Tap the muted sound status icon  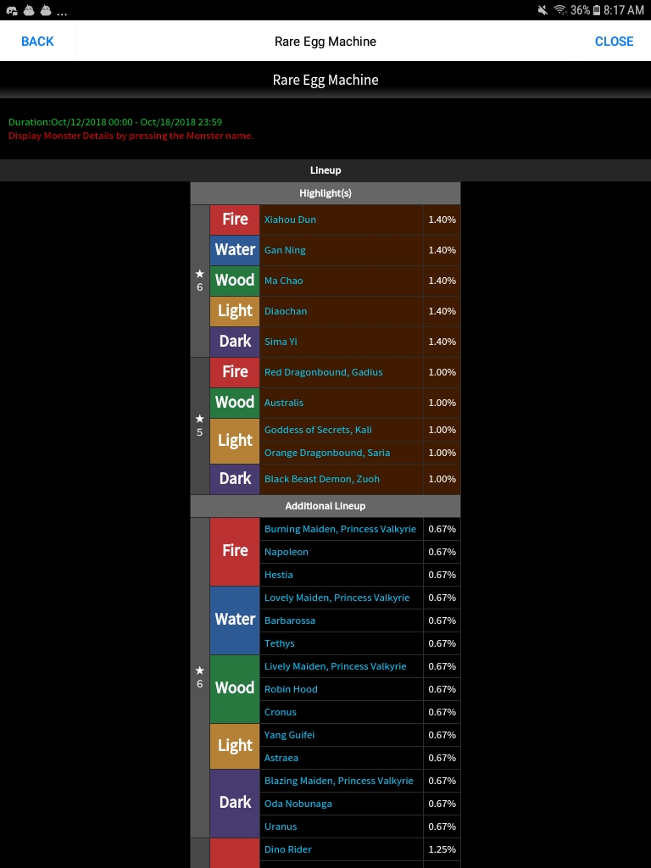point(542,10)
